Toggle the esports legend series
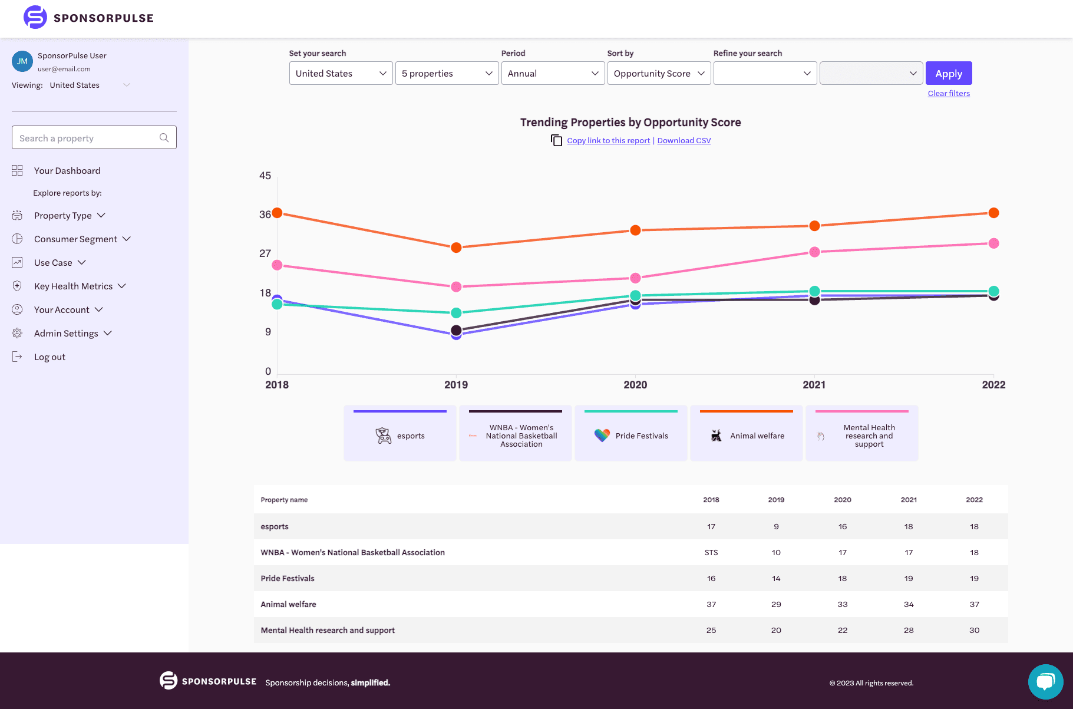The image size is (1073, 709). (400, 433)
